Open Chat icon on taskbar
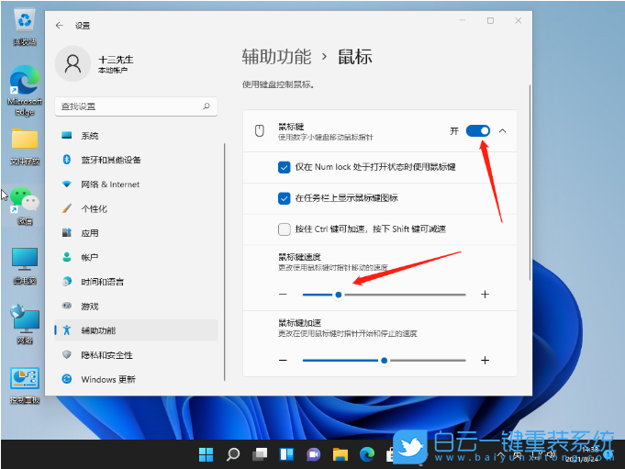Screen dimensions: 625x469 pos(313,454)
